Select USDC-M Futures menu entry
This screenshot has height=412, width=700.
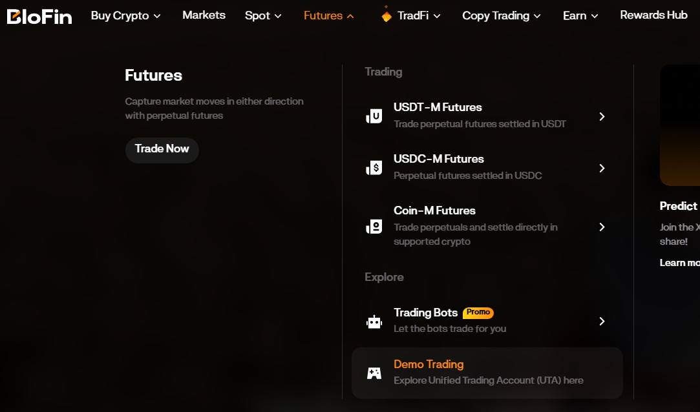pyautogui.click(x=487, y=168)
